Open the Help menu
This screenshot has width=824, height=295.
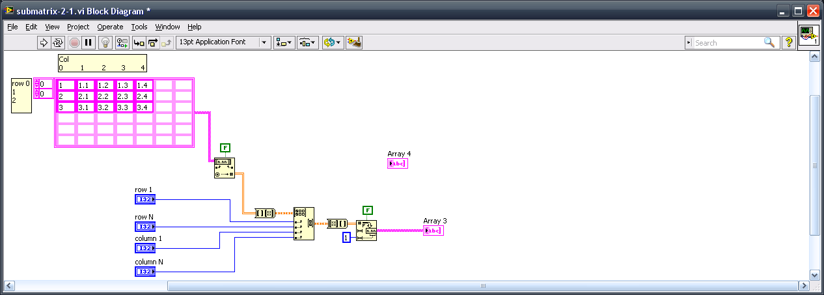tap(194, 27)
